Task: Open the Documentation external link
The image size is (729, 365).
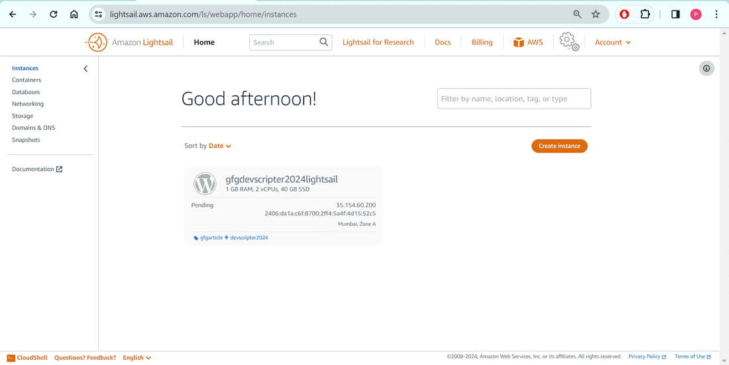Action: (37, 169)
